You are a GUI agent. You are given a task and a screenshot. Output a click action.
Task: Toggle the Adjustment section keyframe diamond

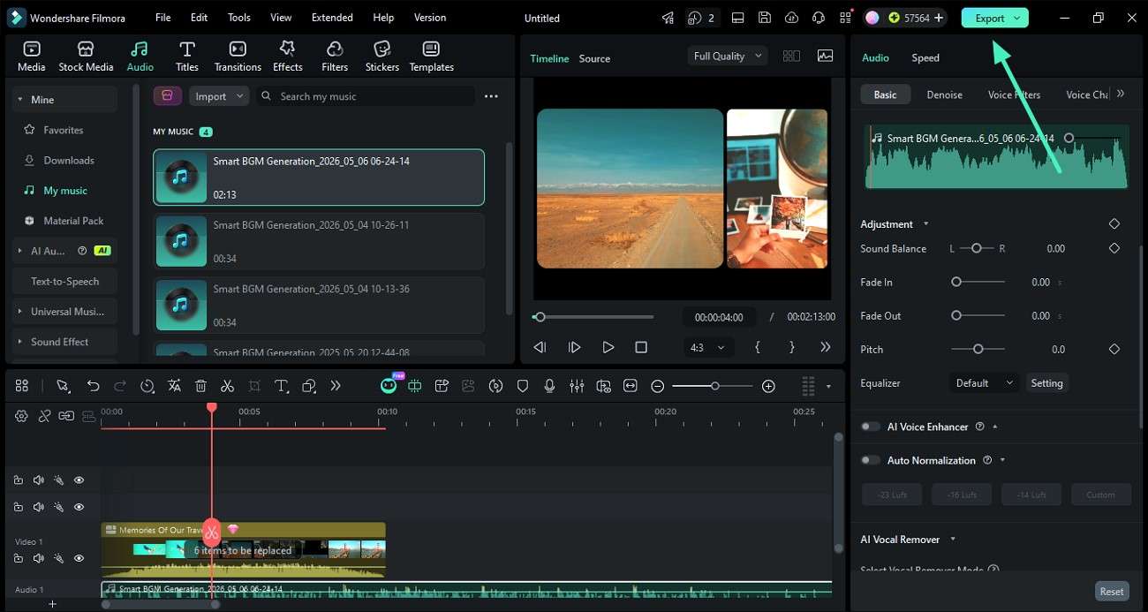[x=1114, y=224]
